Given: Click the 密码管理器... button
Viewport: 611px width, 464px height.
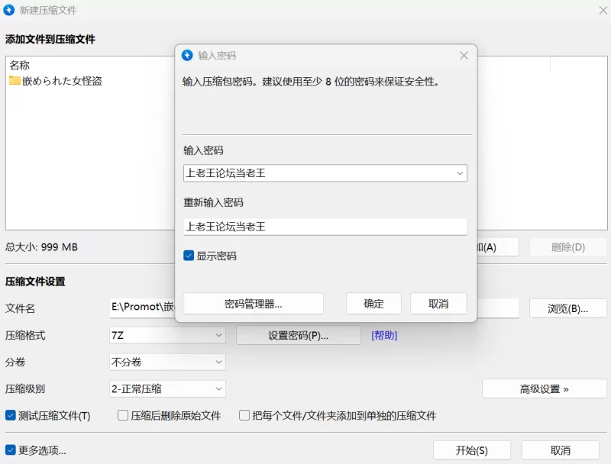Looking at the screenshot, I should pyautogui.click(x=254, y=304).
